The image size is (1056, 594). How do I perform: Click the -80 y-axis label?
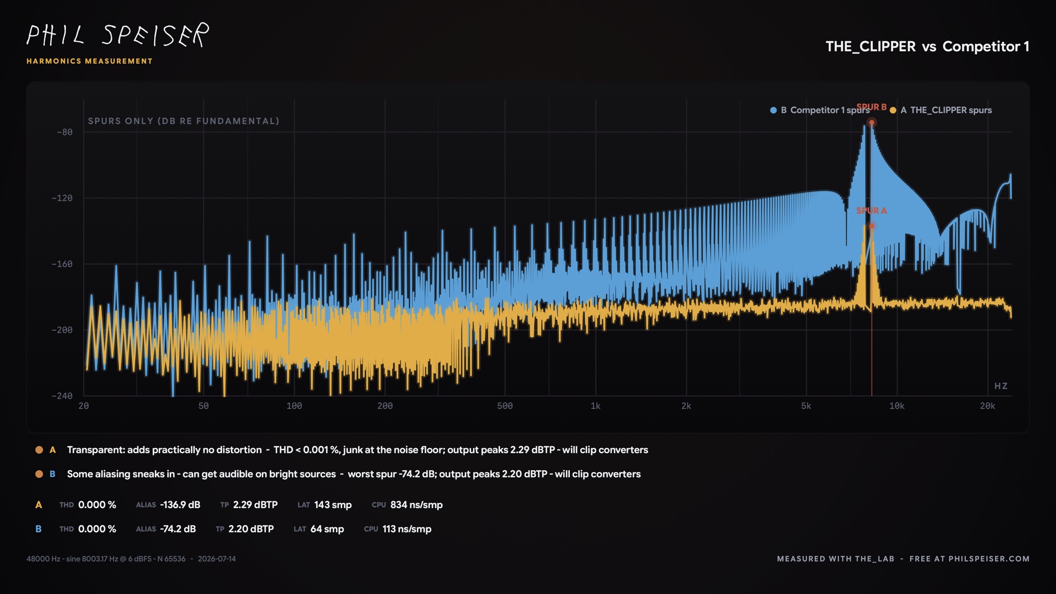(x=64, y=132)
